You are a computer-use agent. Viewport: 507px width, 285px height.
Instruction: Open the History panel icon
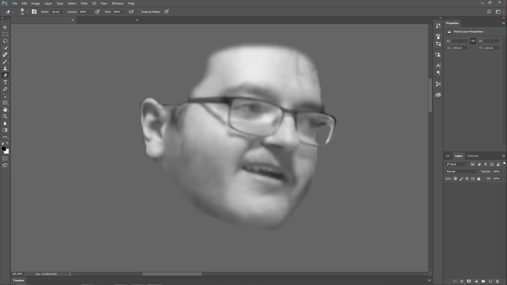pyautogui.click(x=438, y=26)
